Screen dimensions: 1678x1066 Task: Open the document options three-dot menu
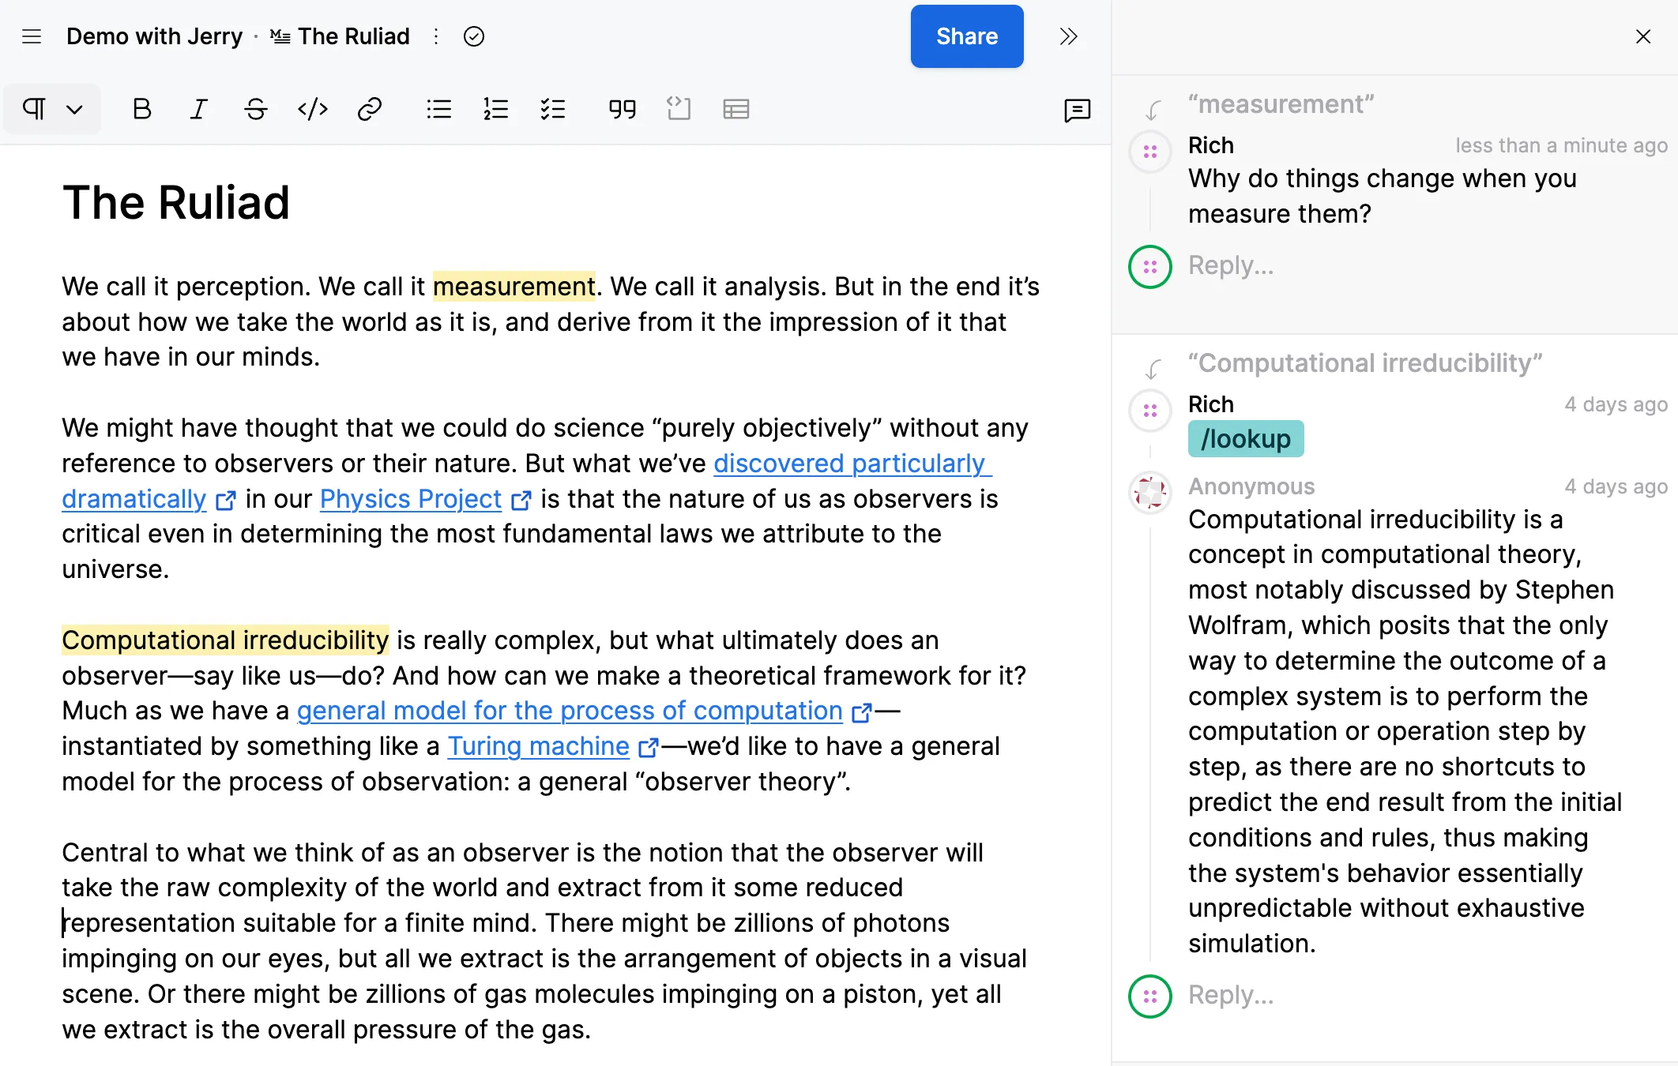(436, 36)
